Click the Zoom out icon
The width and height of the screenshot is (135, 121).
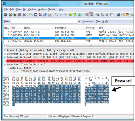coord(102,15)
